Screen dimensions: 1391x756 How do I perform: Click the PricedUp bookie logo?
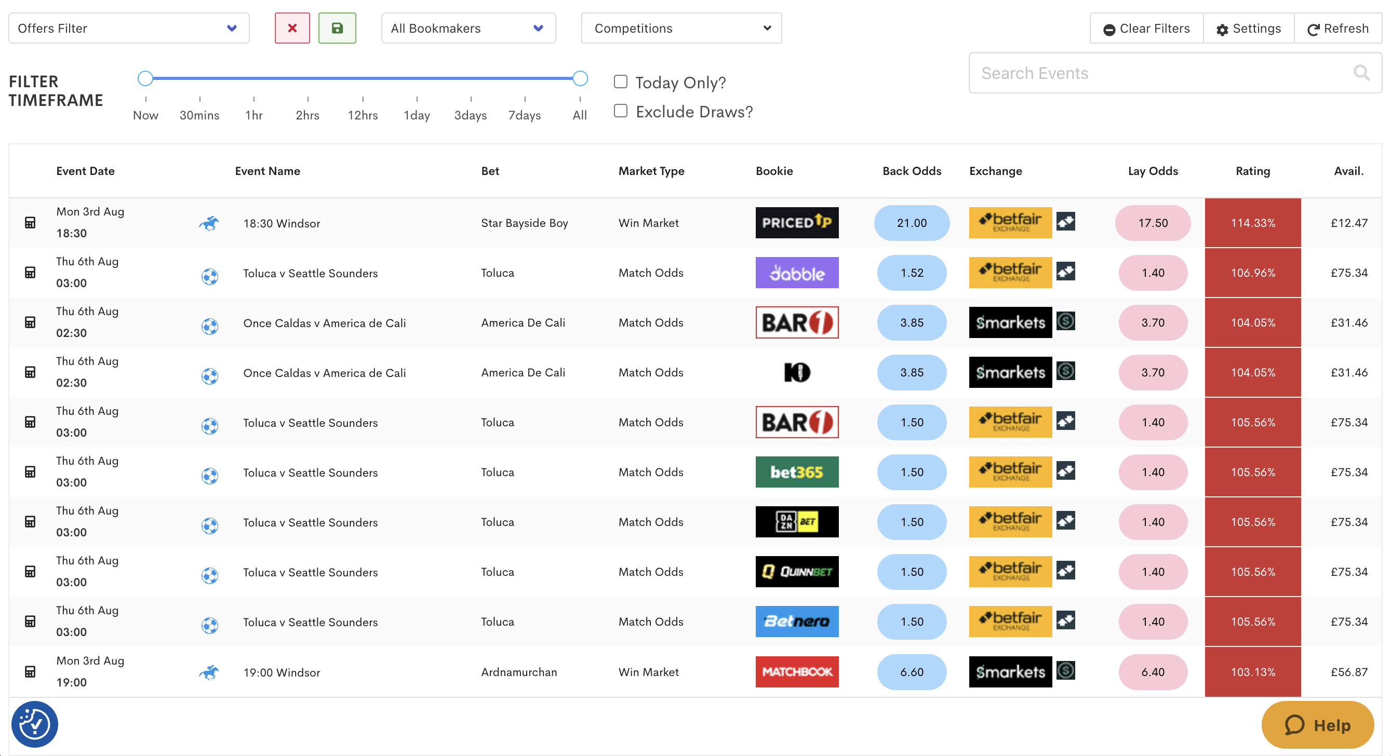coord(796,223)
